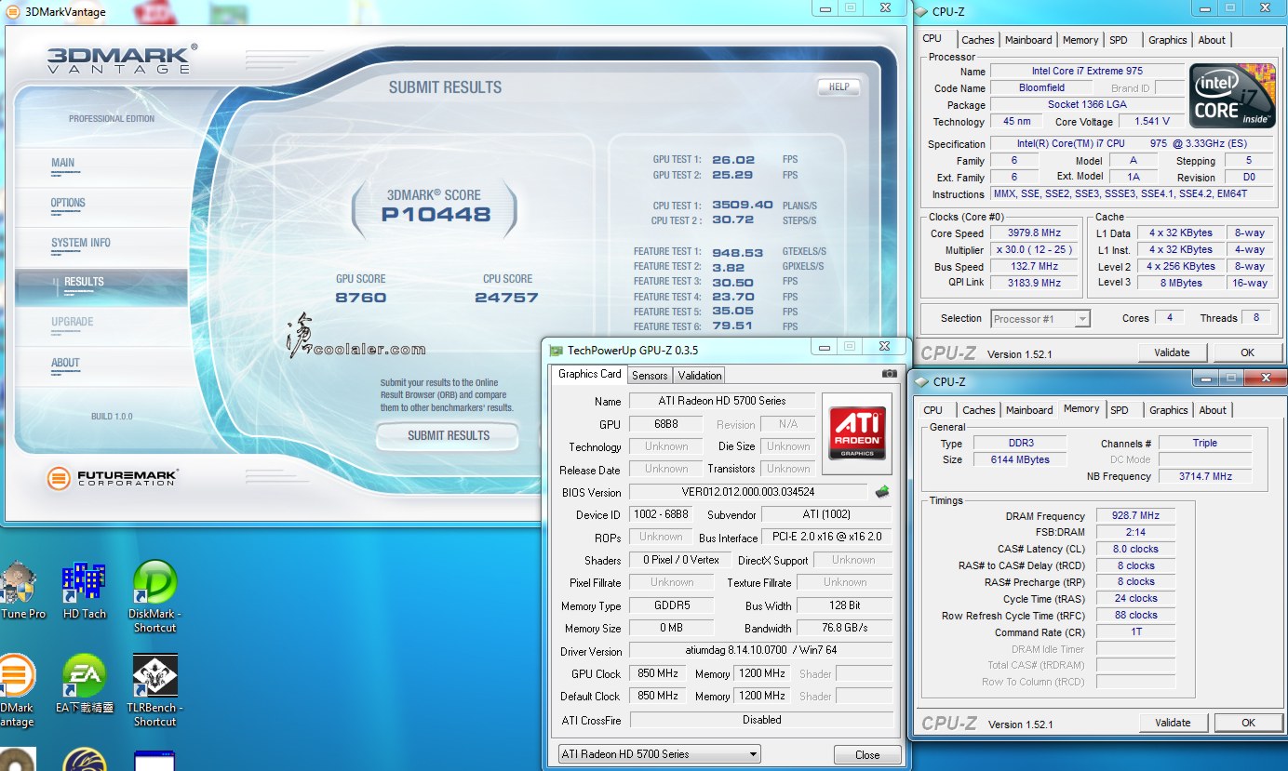Select the SPD tab in lower CPU-Z window
Image resolution: width=1288 pixels, height=771 pixels.
[1120, 410]
